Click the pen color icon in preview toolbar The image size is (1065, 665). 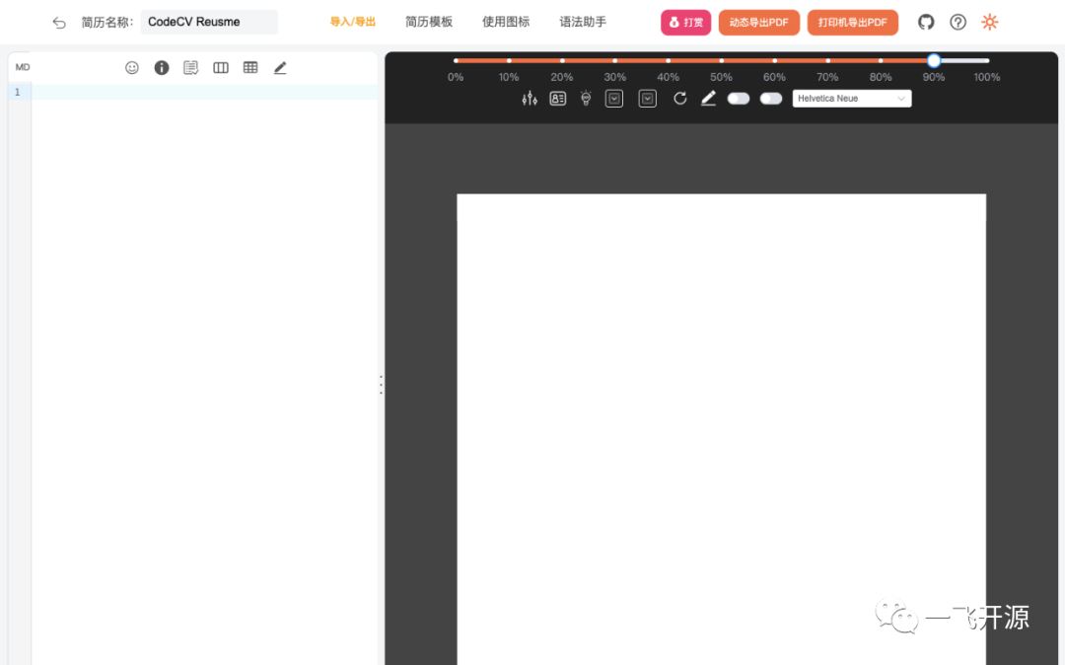click(x=708, y=99)
